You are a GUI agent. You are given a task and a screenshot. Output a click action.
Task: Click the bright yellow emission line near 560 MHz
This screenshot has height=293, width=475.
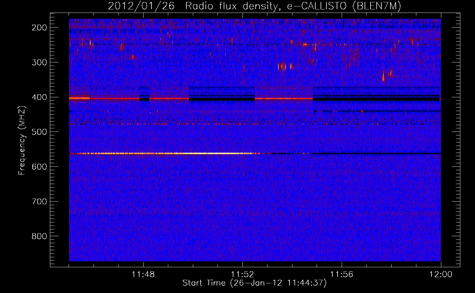pos(164,153)
